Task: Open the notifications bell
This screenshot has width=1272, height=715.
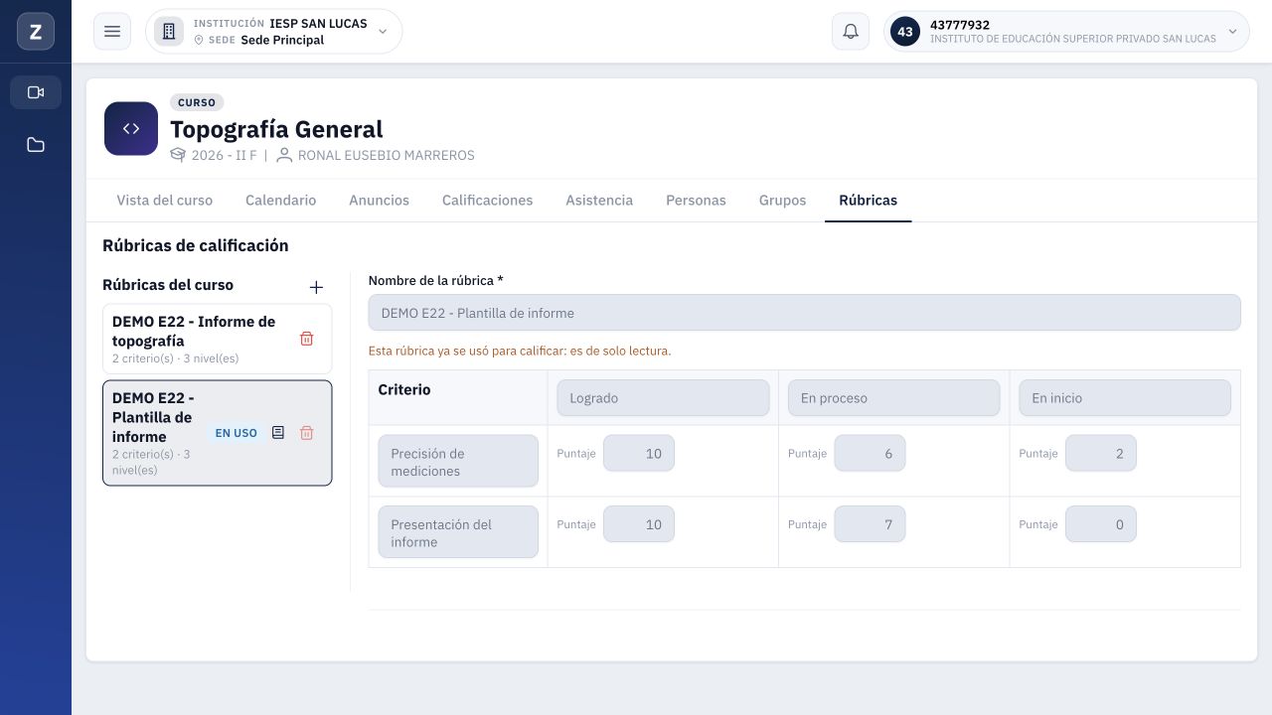Action: click(x=851, y=32)
